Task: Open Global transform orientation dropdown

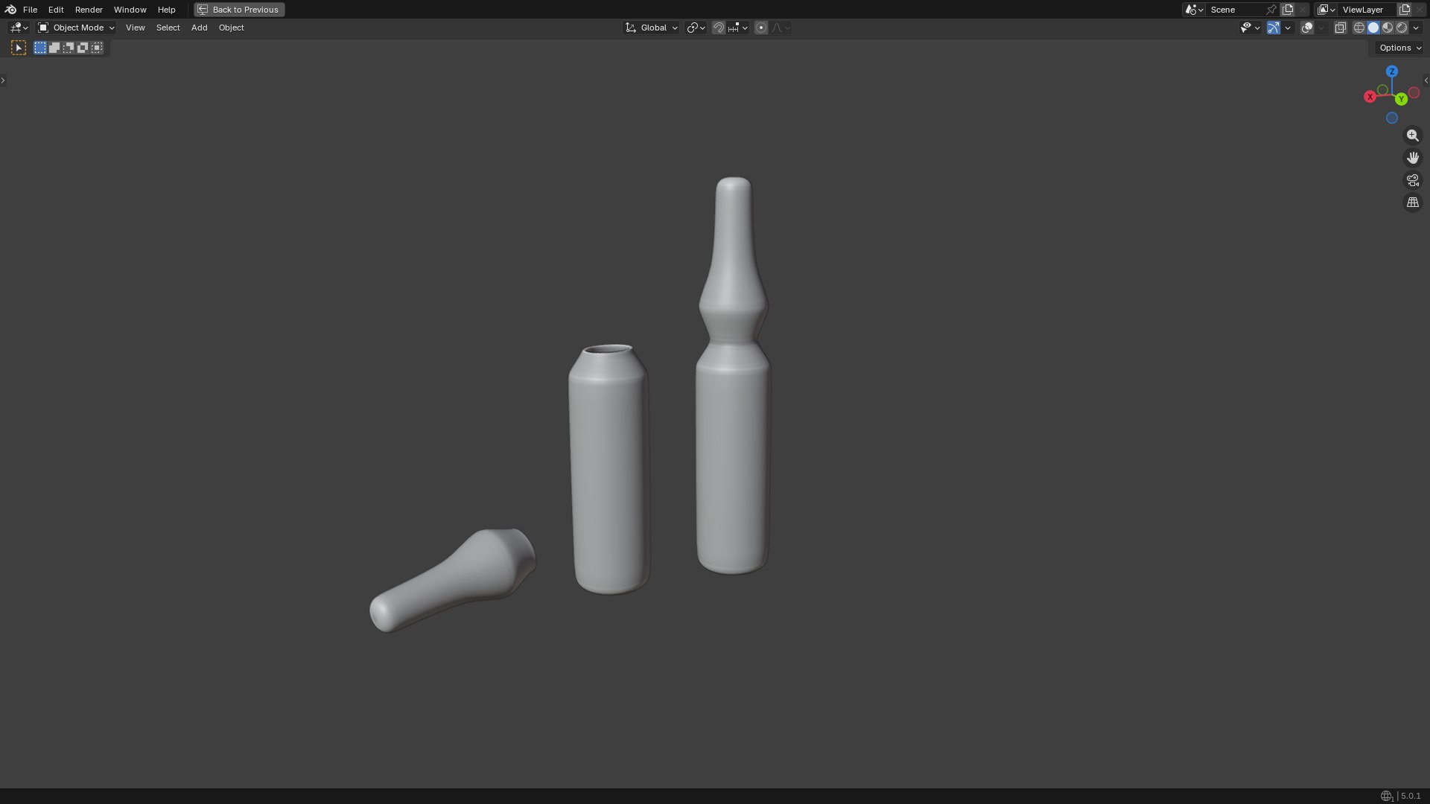Action: click(x=651, y=28)
